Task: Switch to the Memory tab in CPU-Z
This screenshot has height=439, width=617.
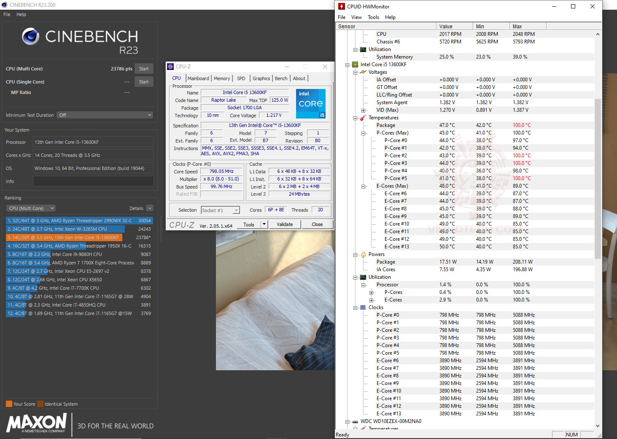Action: 222,78
